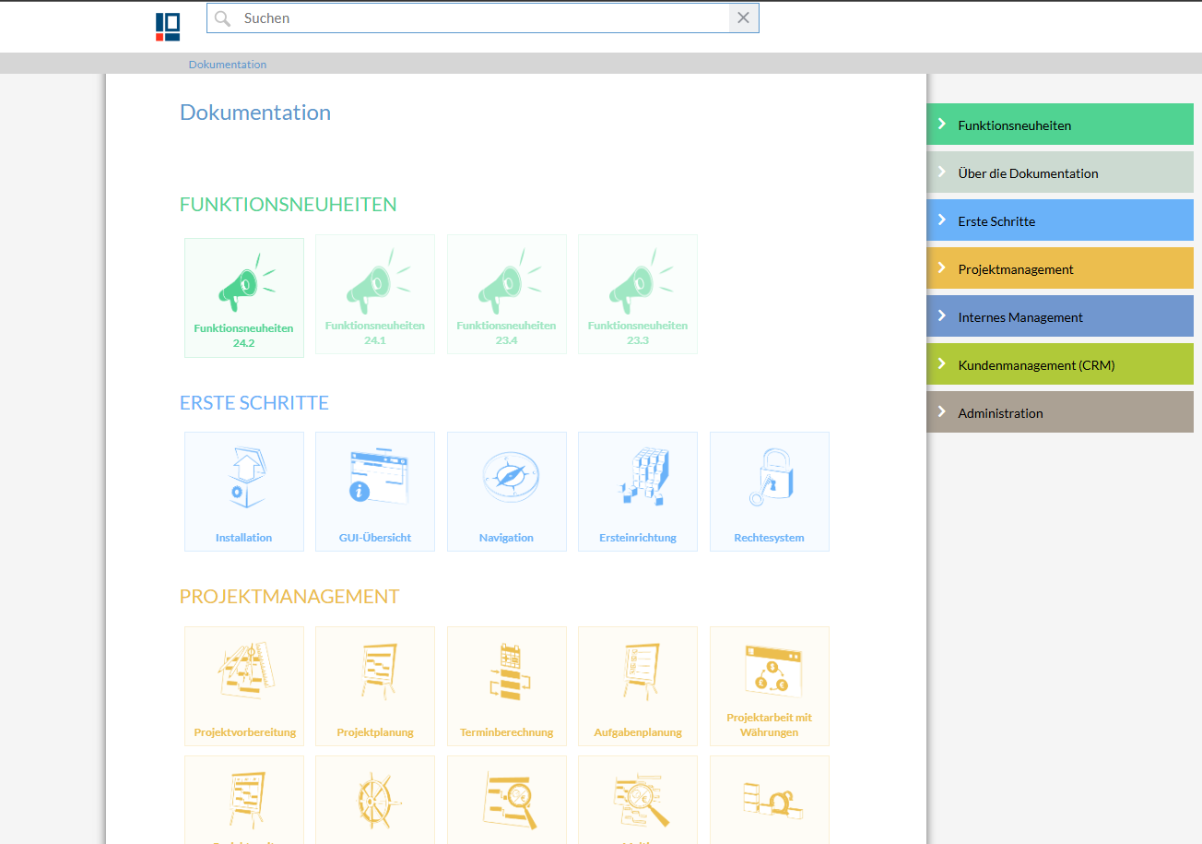Click the ship's wheel icon tile
The image size is (1202, 844).
click(375, 800)
